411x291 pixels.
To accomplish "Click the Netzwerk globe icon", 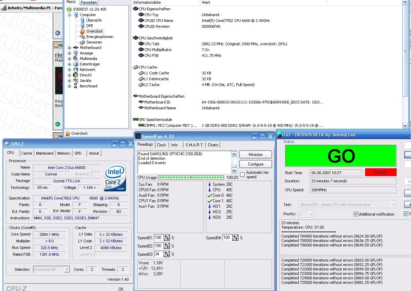I will pos(76,70).
